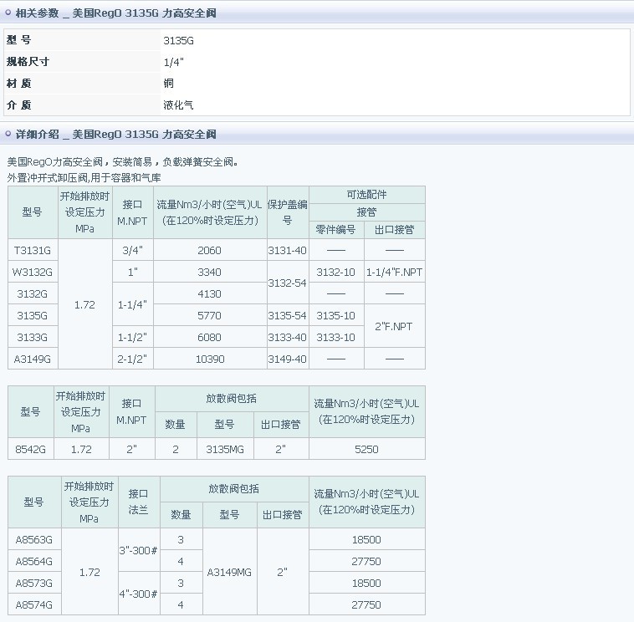Screen dimensions: 634x622
Task: Click flow value 18500 in A8563G row
Action: (x=366, y=539)
